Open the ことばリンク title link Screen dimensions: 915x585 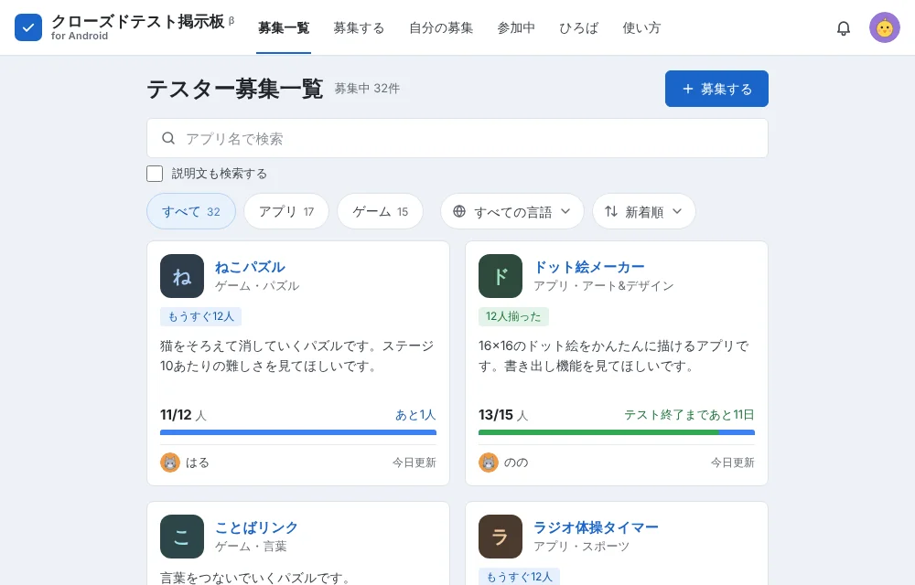[x=257, y=528]
